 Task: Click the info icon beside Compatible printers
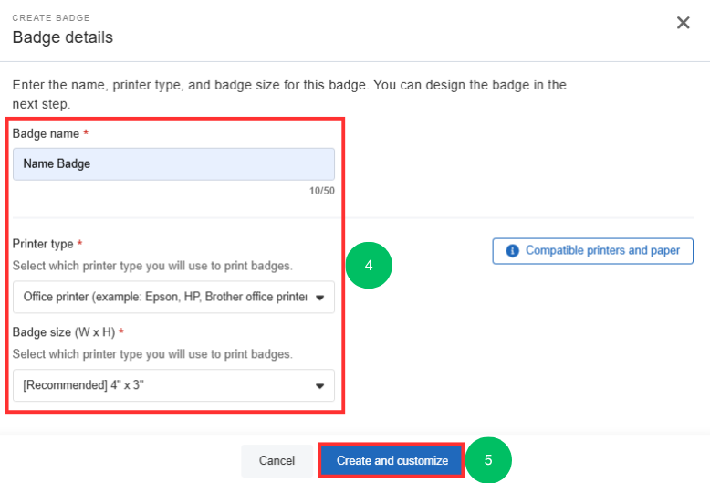tap(512, 250)
